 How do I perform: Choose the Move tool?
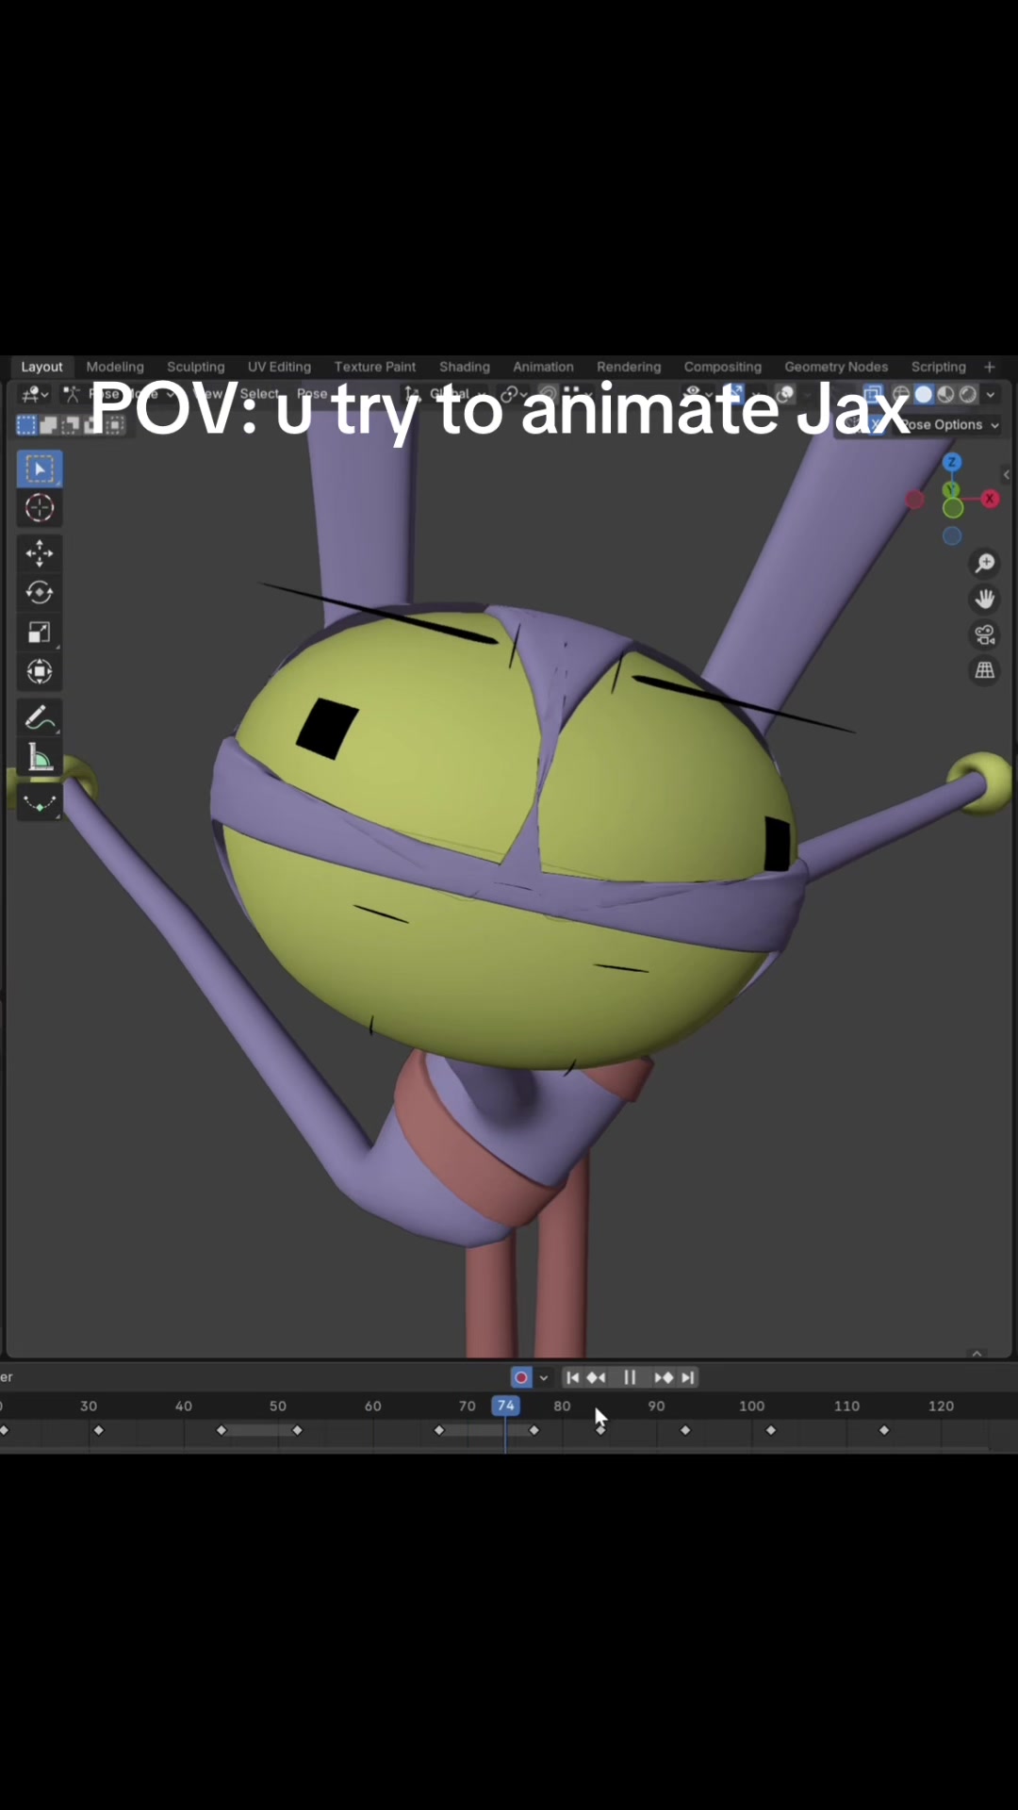(39, 552)
